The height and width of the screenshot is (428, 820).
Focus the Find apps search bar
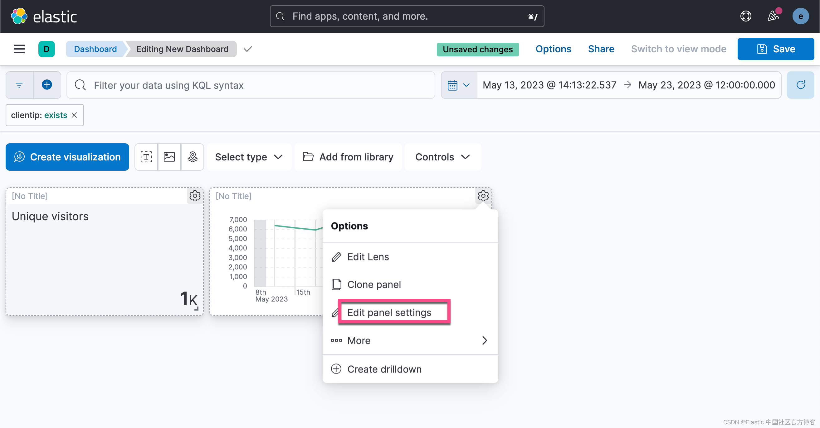click(407, 16)
